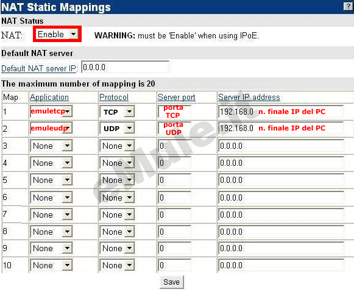Open the Application dropdown for map 3
This screenshot has width=354, height=292.
click(51, 146)
